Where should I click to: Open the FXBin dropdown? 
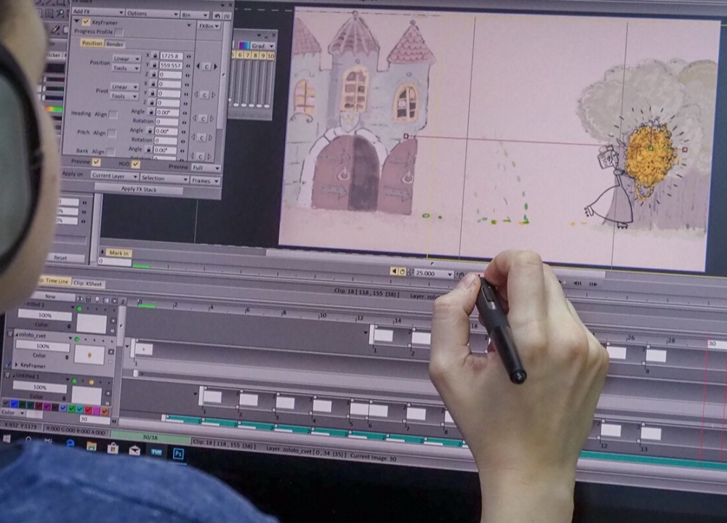pyautogui.click(x=209, y=26)
